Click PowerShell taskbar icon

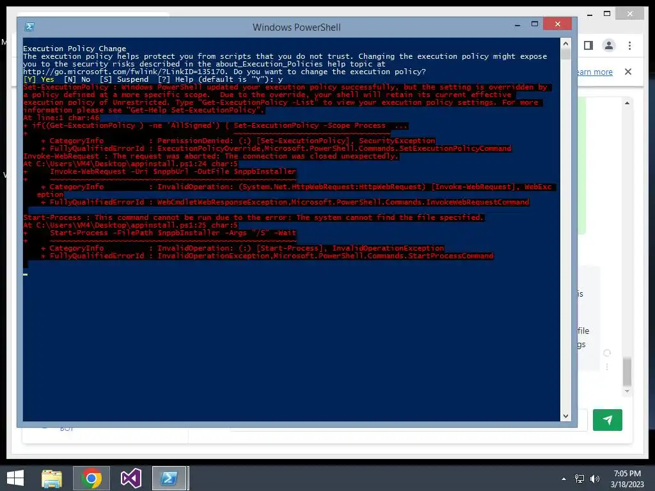pyautogui.click(x=170, y=478)
